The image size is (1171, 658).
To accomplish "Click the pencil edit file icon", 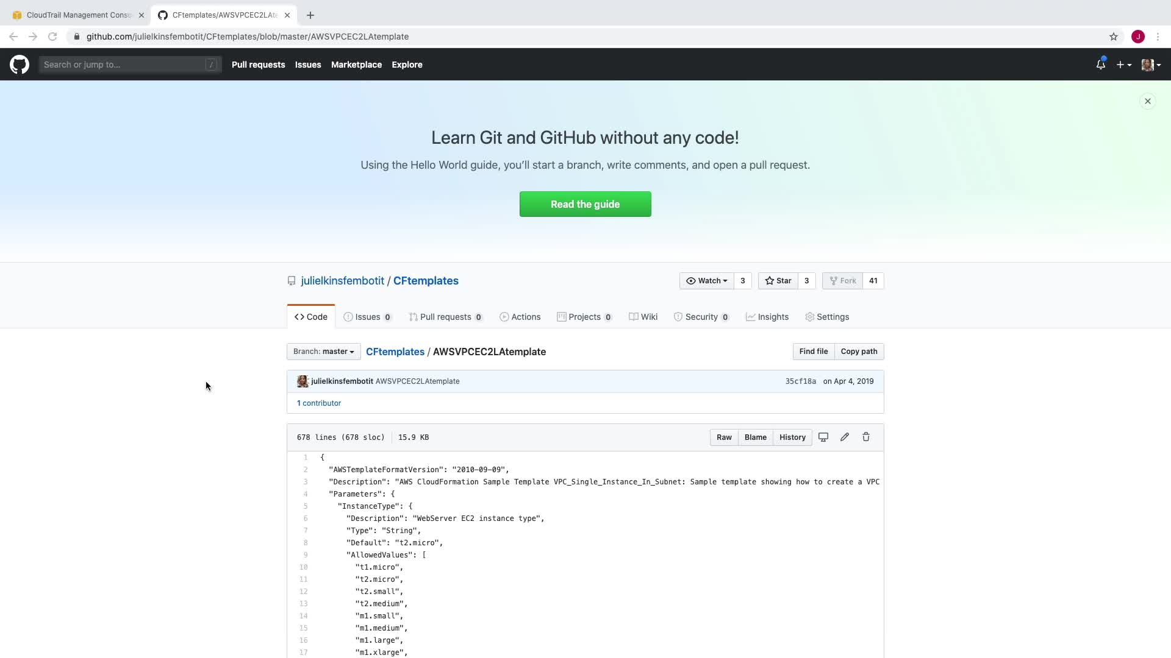I will 845,437.
